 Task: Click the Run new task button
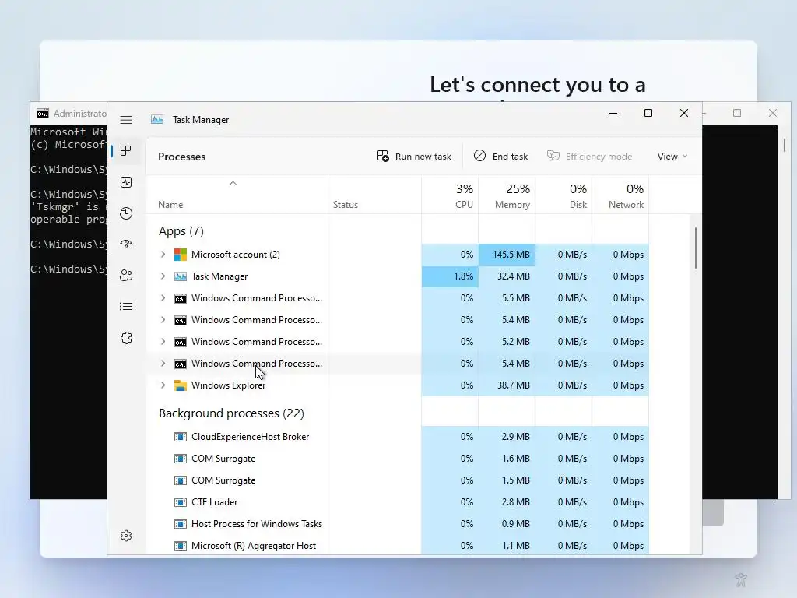point(414,156)
